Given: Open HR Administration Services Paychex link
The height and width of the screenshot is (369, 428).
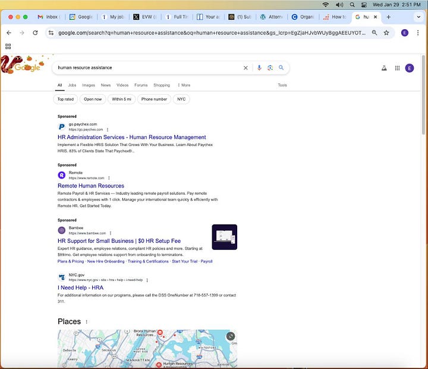Looking at the screenshot, I should [x=132, y=137].
